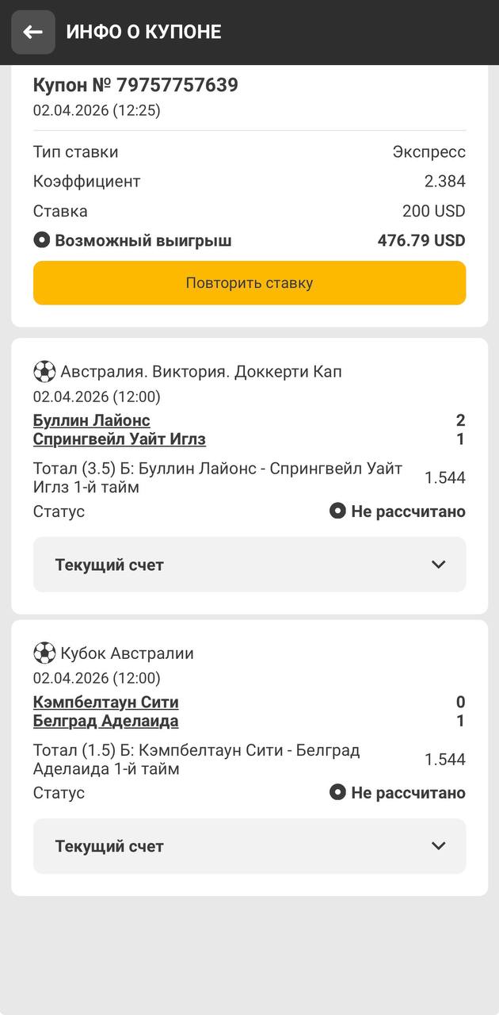
Task: Open the Кэмпбелтаун Сити team link
Action: (106, 702)
